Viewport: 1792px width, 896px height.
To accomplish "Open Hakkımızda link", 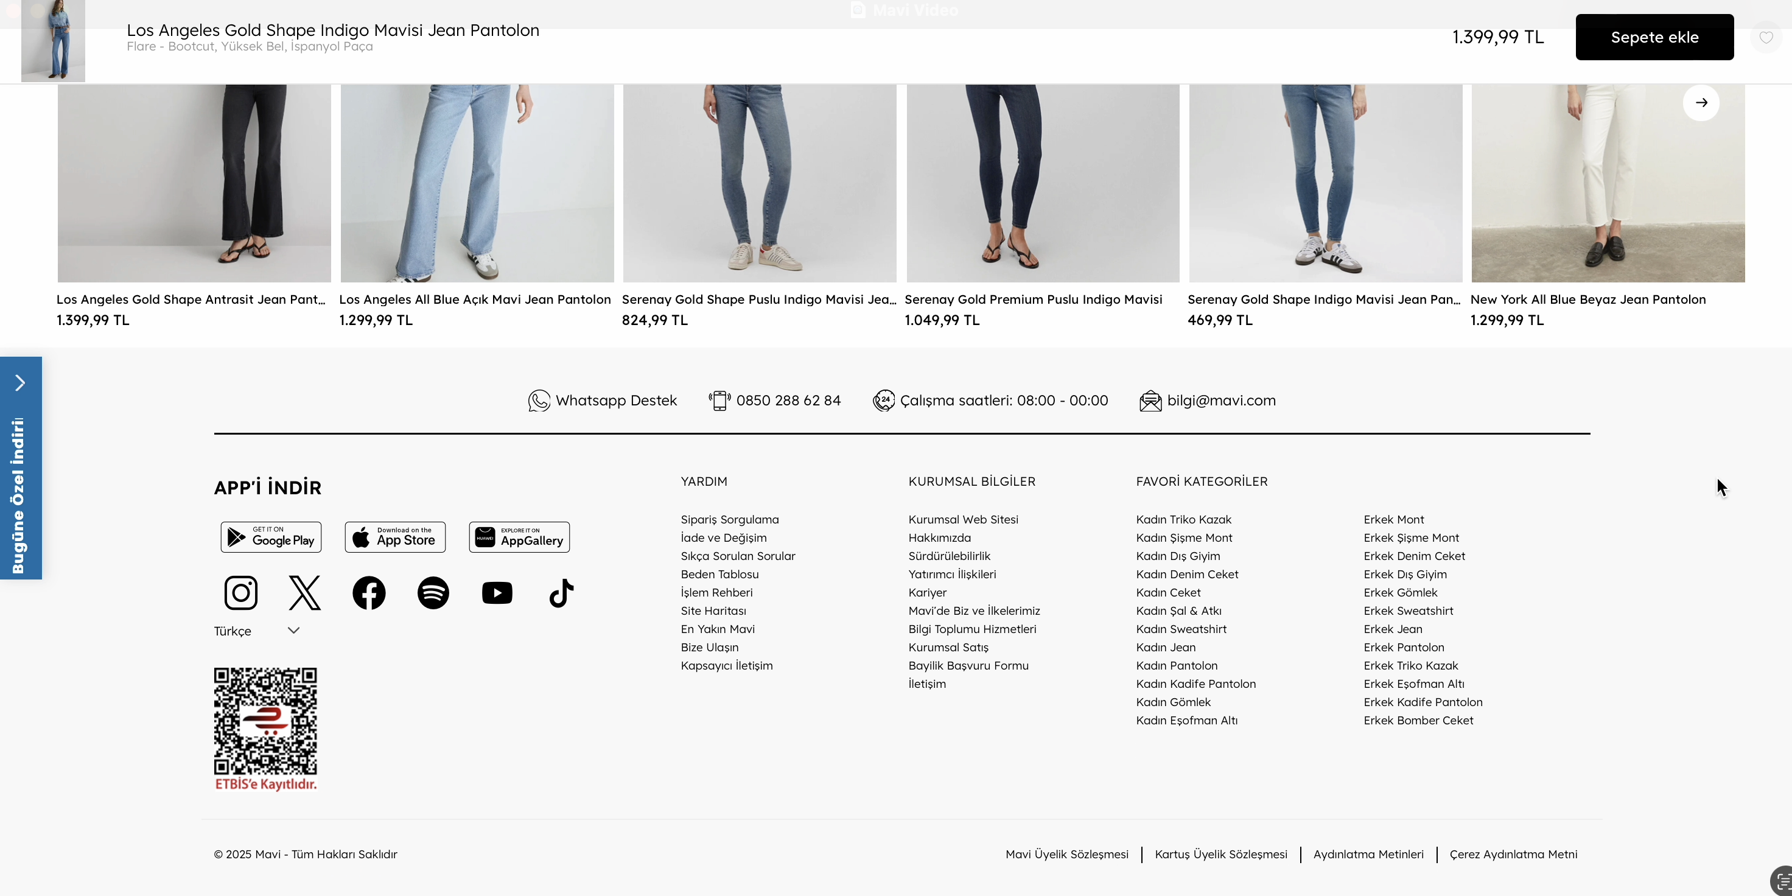I will click(x=939, y=537).
